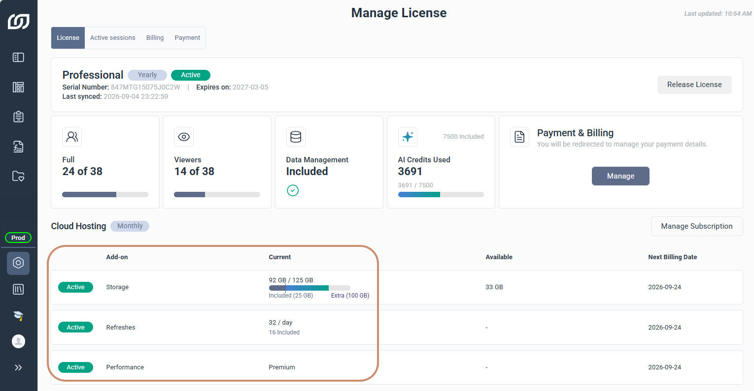Viewport: 754px width, 391px height.
Task: Click the Payment & Billing document icon
Action: pyautogui.click(x=519, y=137)
